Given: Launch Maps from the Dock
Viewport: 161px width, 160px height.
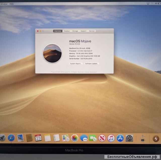Looking at the screenshot, I should [65, 138].
